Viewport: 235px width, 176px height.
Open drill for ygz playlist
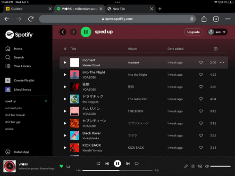tap(13, 122)
